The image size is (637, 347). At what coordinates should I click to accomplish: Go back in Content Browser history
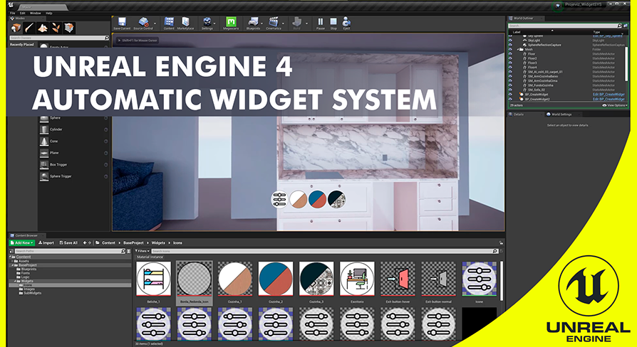click(x=85, y=242)
